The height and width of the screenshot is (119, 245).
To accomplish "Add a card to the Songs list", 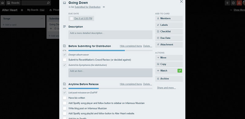I will [9, 25].
